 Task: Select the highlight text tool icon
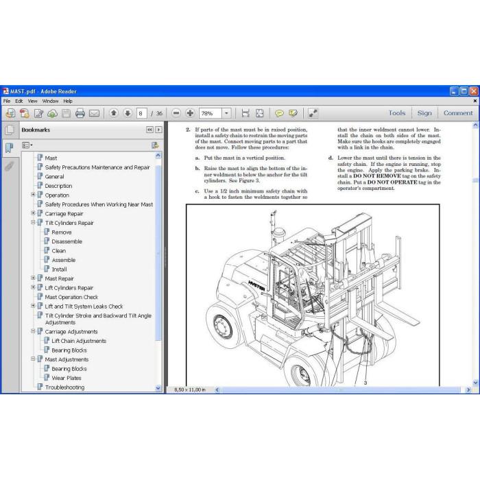[293, 113]
